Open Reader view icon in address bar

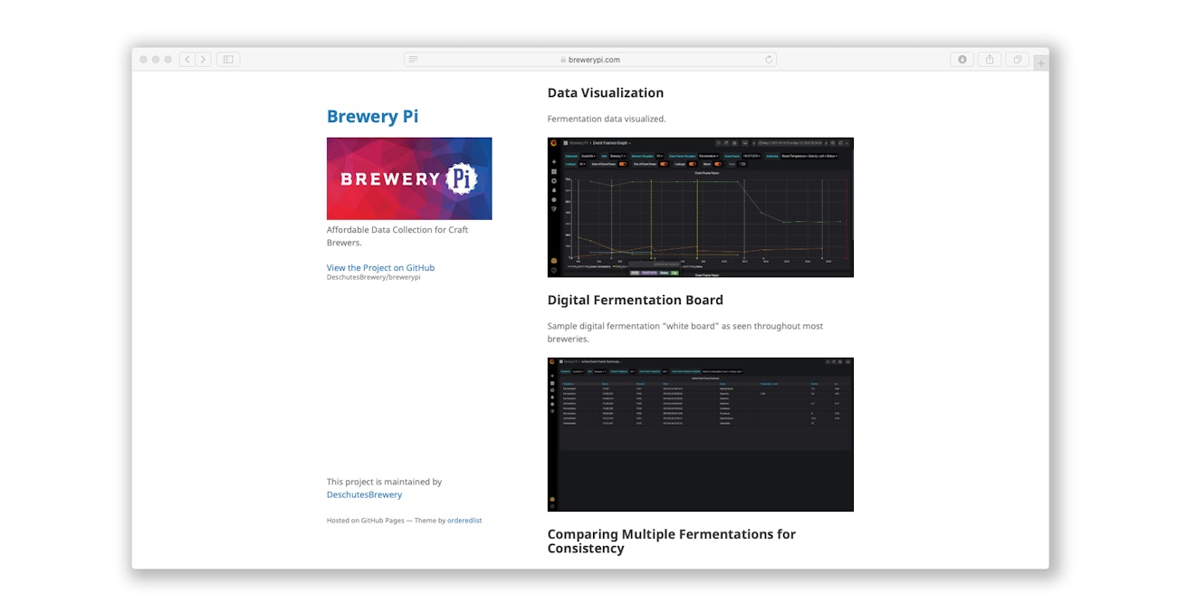[413, 60]
